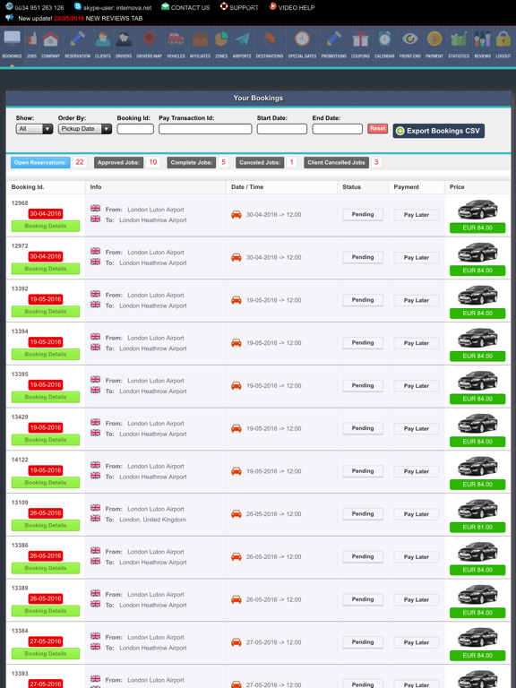This screenshot has height=688, width=516.
Task: Click Pay Later for booking 13394
Action: point(416,343)
